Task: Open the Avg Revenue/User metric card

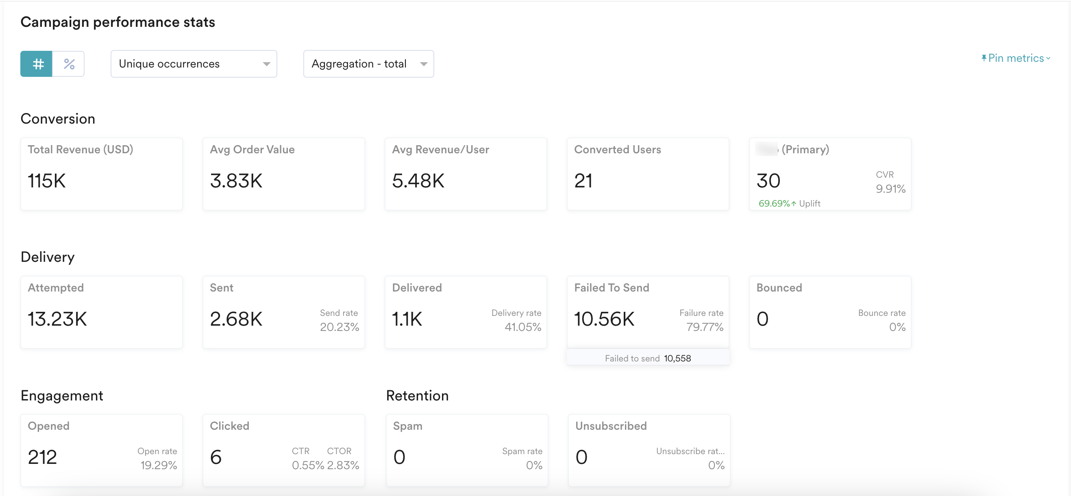Action: pos(466,174)
